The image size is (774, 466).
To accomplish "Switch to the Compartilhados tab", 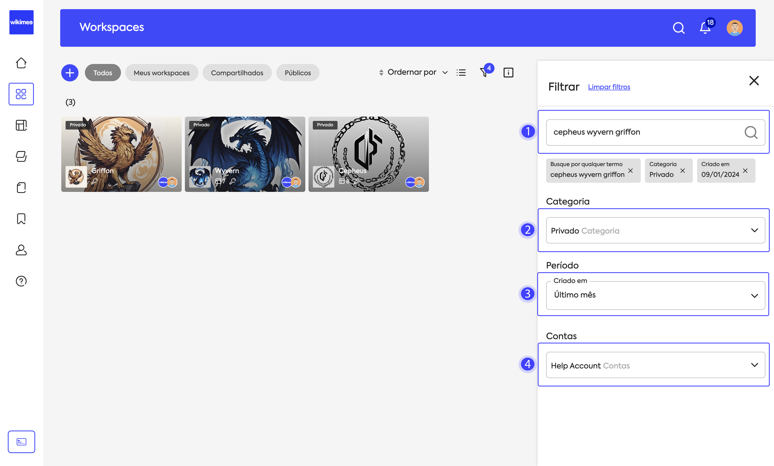I will (237, 73).
